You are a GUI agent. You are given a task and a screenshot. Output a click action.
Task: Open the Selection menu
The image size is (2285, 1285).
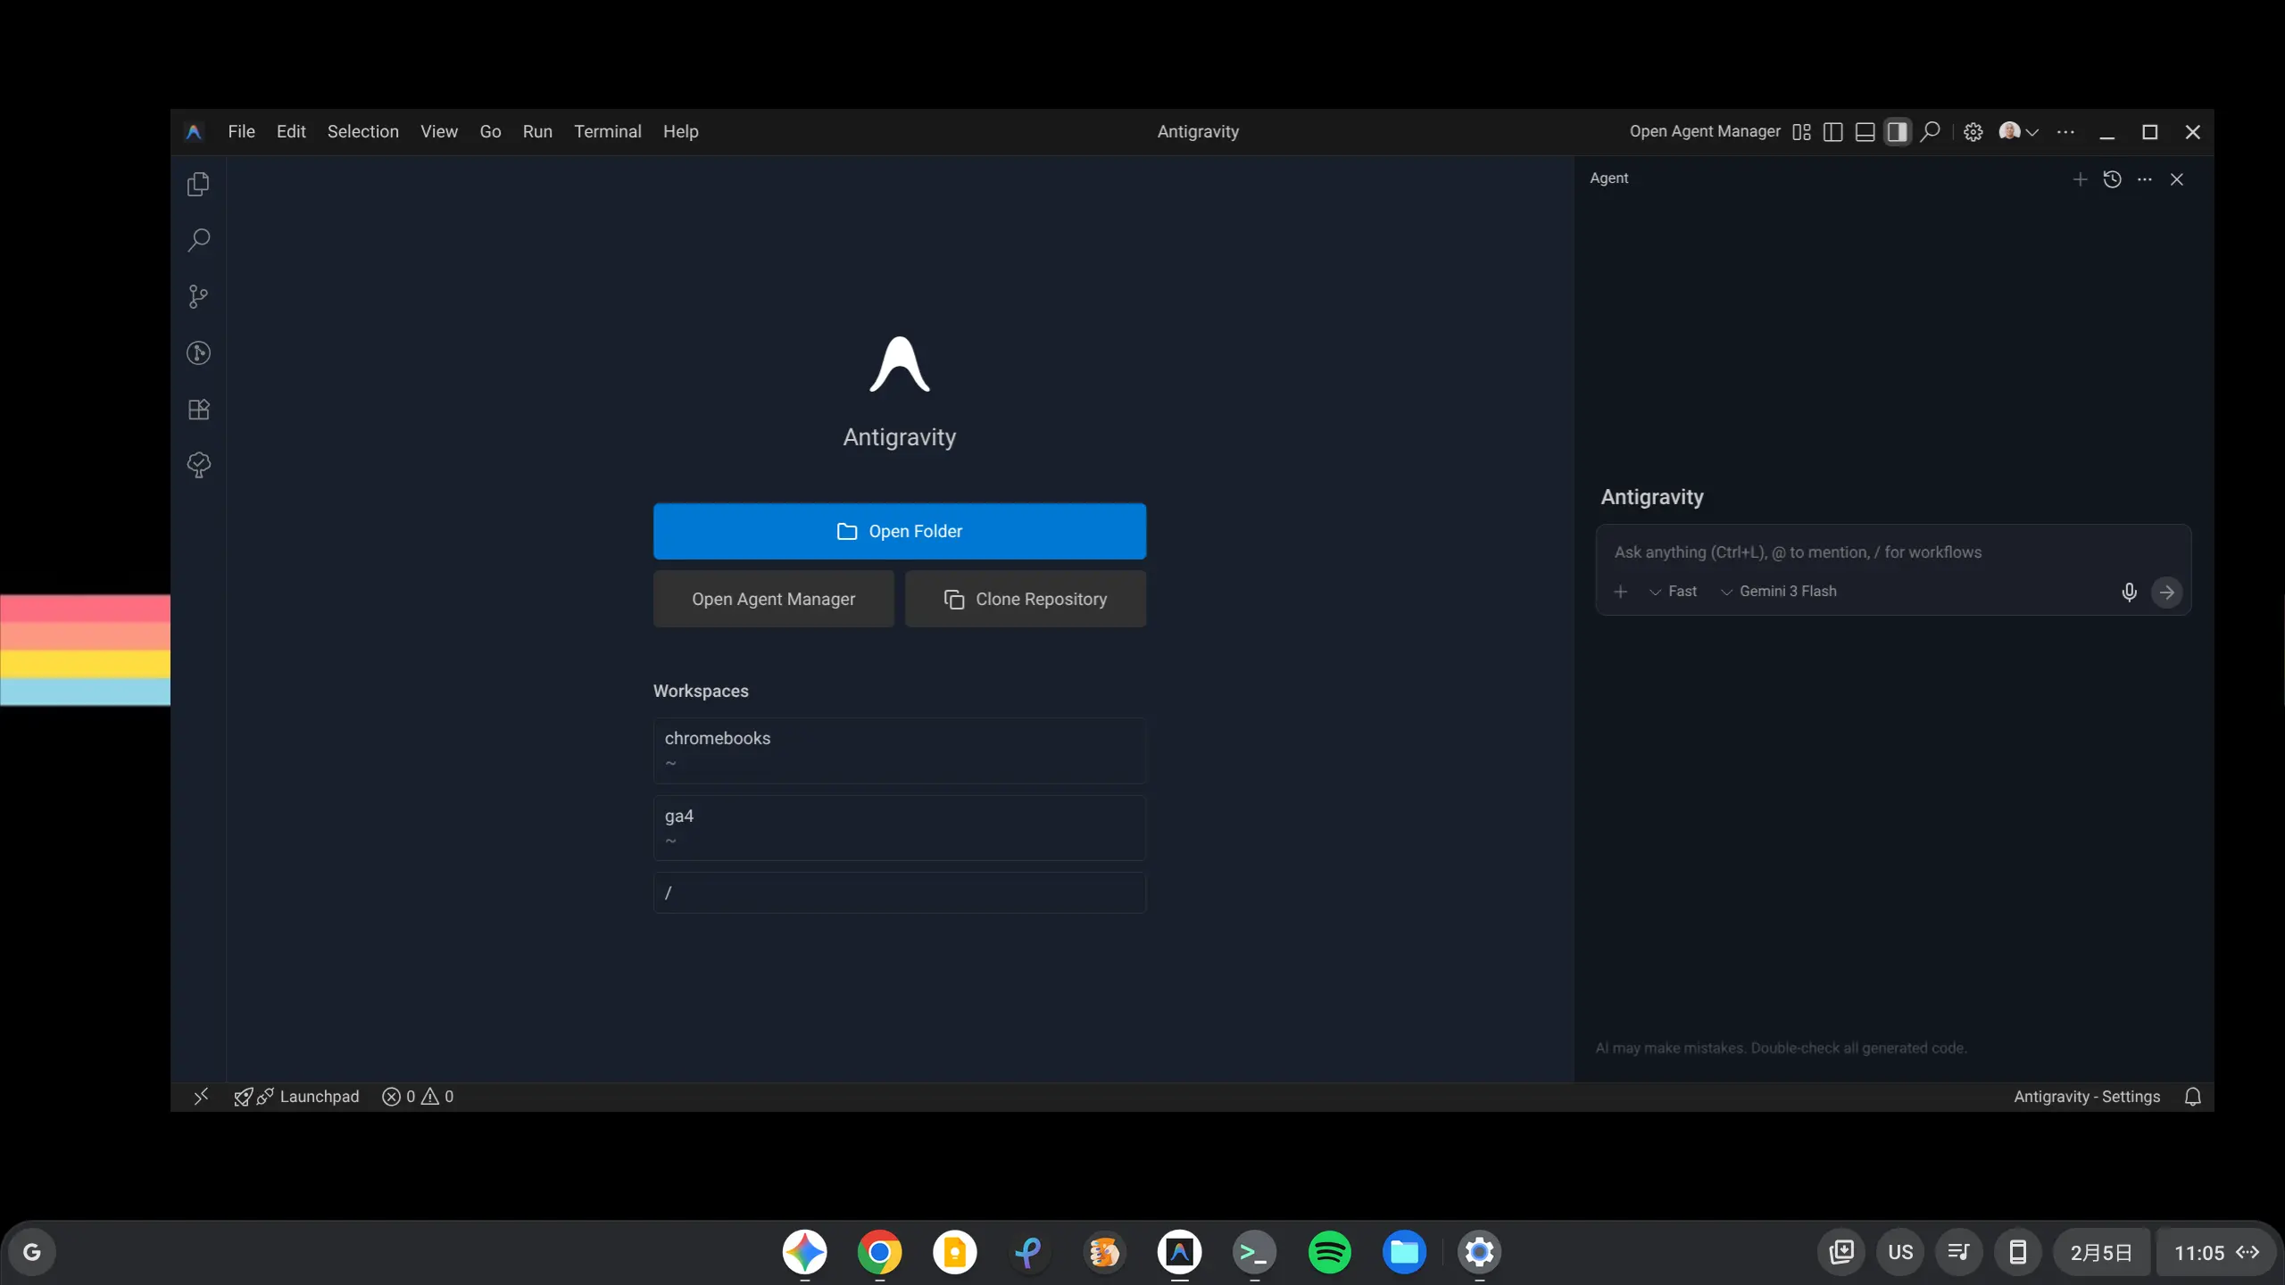tap(362, 132)
